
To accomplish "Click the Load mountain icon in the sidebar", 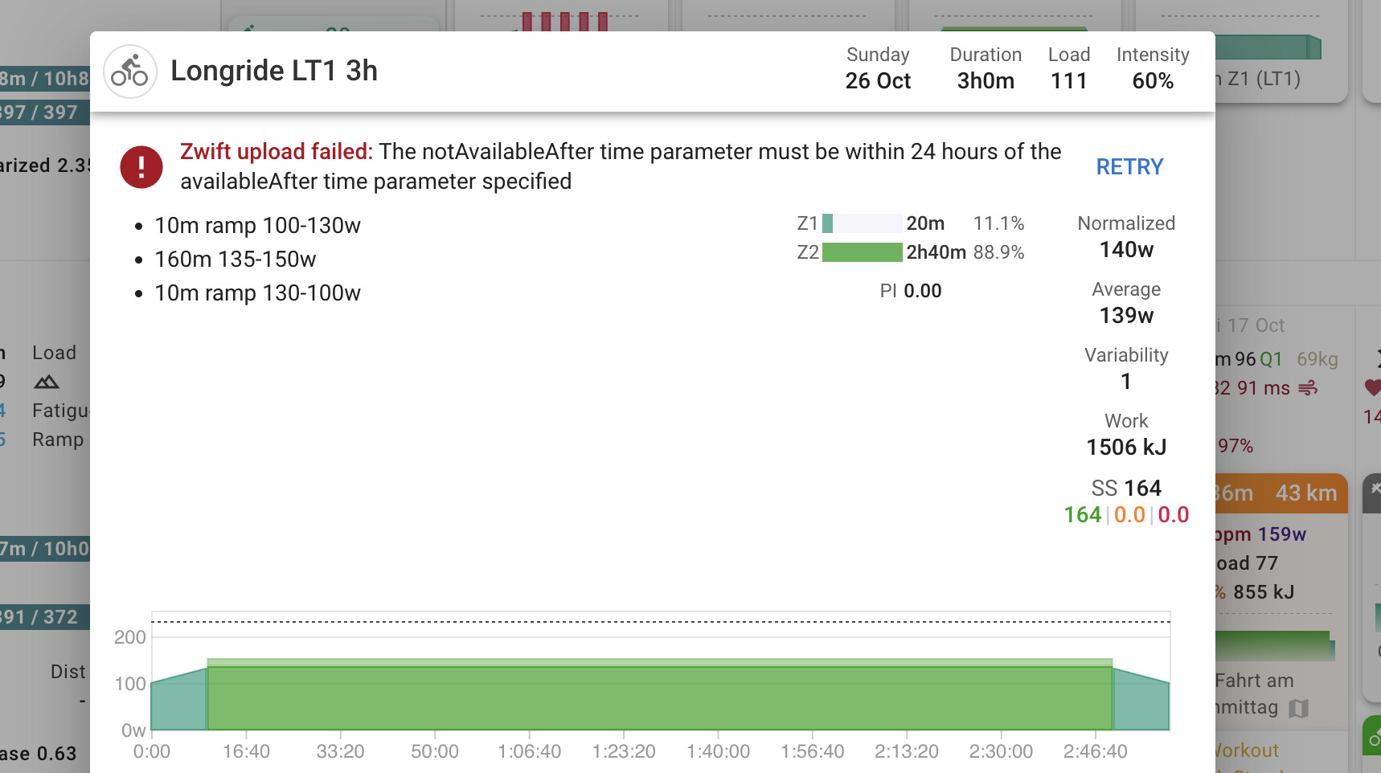I will [46, 382].
